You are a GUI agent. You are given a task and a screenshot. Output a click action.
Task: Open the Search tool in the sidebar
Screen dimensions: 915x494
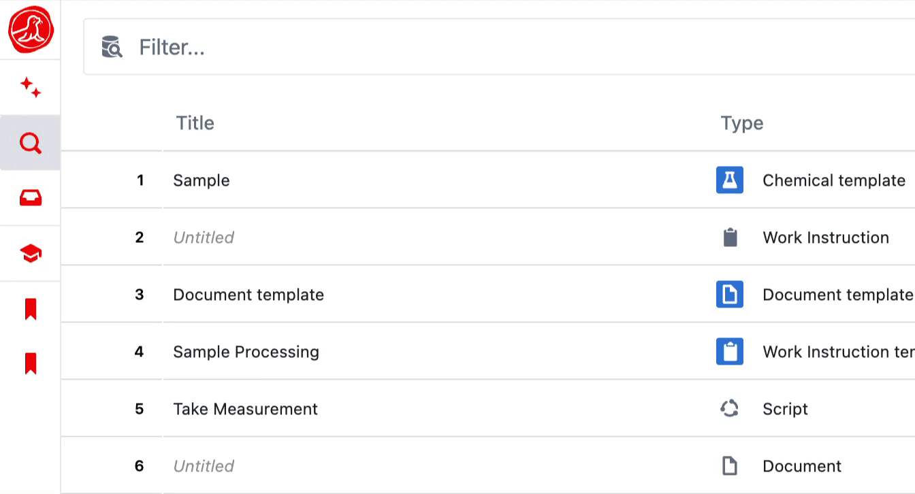(30, 142)
